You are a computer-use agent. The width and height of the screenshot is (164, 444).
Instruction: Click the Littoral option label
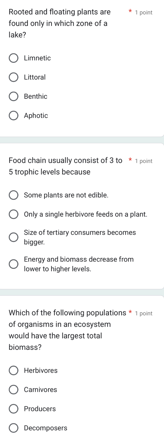[x=35, y=77]
